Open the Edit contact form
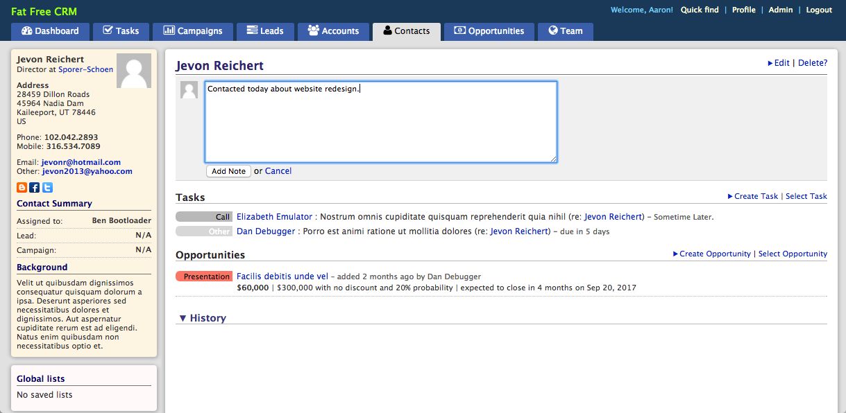The height and width of the screenshot is (413, 846). point(781,63)
